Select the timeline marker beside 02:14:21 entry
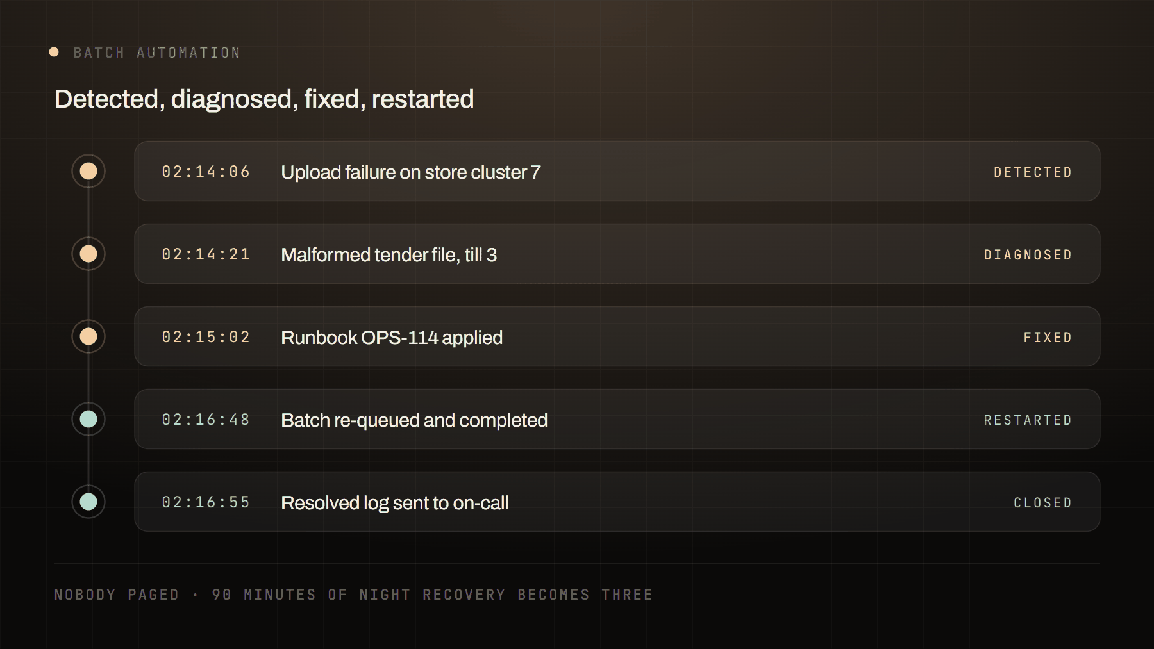Screen dimensions: 1154x649 [x=88, y=254]
